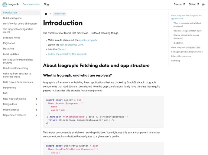208x155 pixels.
Task: Toggle the light/dark theme sun icon
Action: point(203,5)
